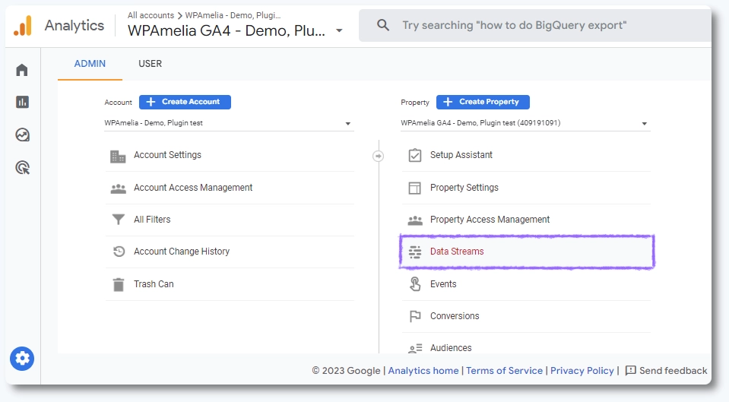
Task: Click the Create Property button
Action: 483,102
